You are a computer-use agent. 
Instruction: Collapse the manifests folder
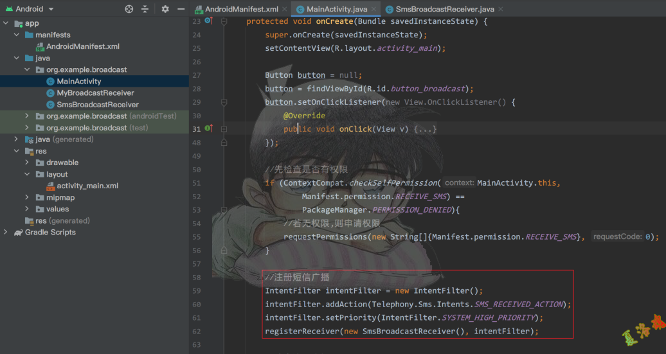17,35
